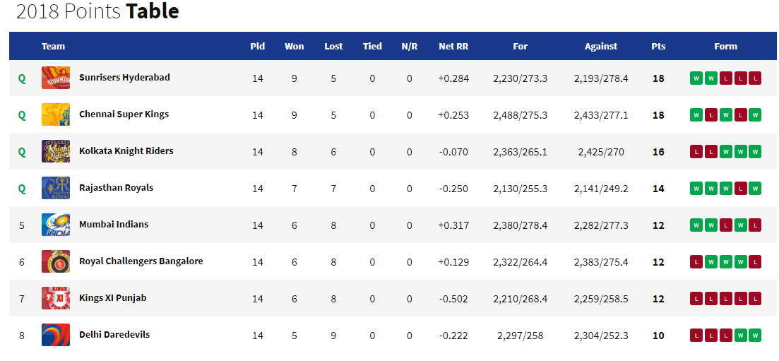Click last W form badge for Delhi Daredevils
The height and width of the screenshot is (361, 779).
click(x=755, y=335)
